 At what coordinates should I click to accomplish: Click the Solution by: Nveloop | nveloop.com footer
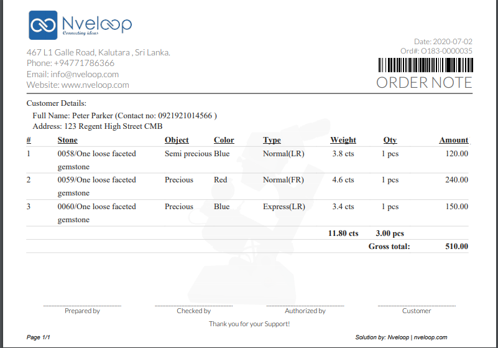click(x=401, y=337)
